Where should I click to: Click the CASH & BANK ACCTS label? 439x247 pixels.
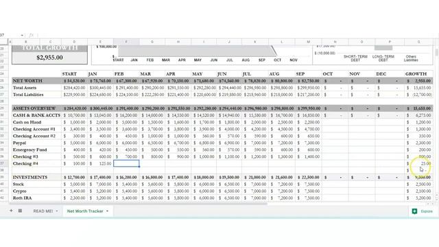(x=36, y=115)
